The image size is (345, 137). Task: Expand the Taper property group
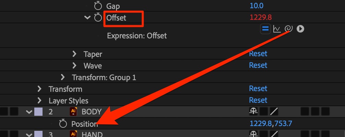[74, 54]
